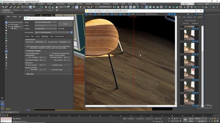Screen dimensions: 220x123
Task: Toggle the Angle Snap button
Action: [x=85, y=7]
